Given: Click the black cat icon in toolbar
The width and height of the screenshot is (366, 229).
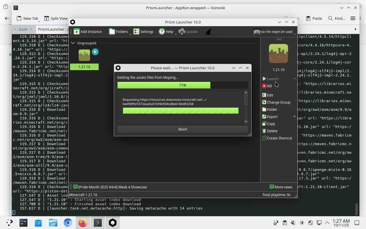Looking at the screenshot, I should [x=208, y=31].
